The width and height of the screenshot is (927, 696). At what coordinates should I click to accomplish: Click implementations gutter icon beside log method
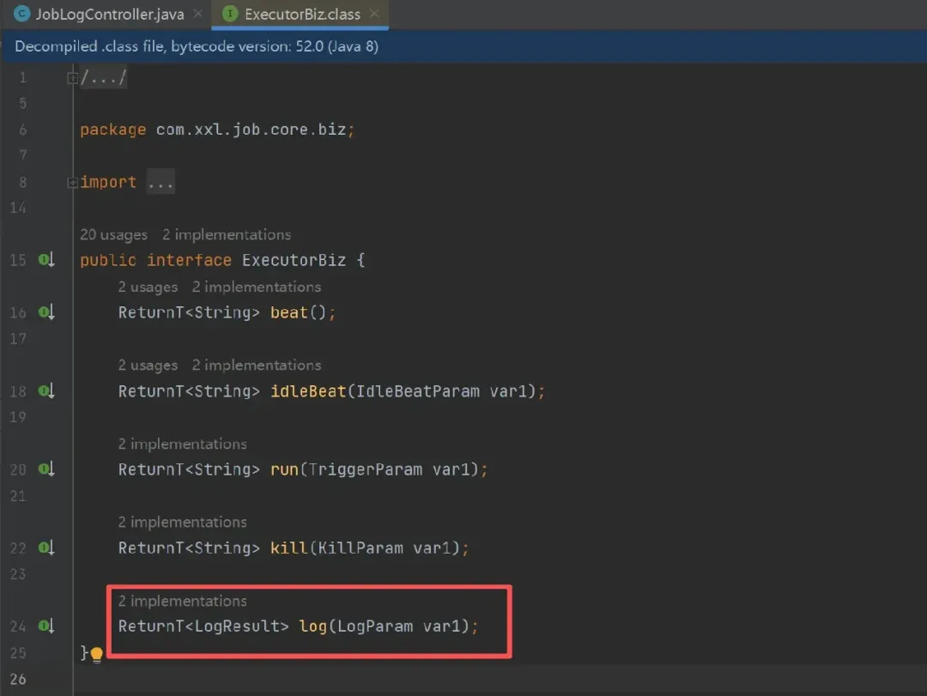click(46, 626)
